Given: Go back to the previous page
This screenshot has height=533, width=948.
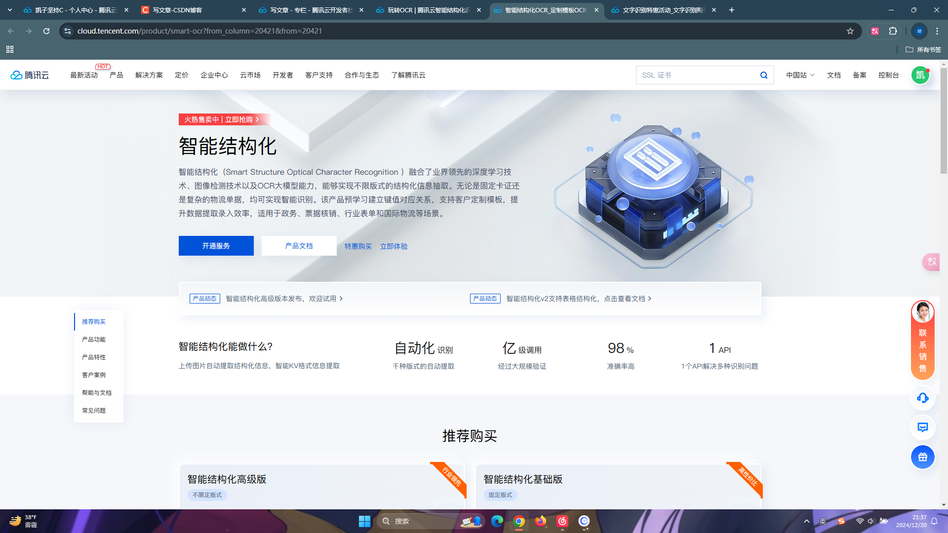Looking at the screenshot, I should tap(11, 31).
